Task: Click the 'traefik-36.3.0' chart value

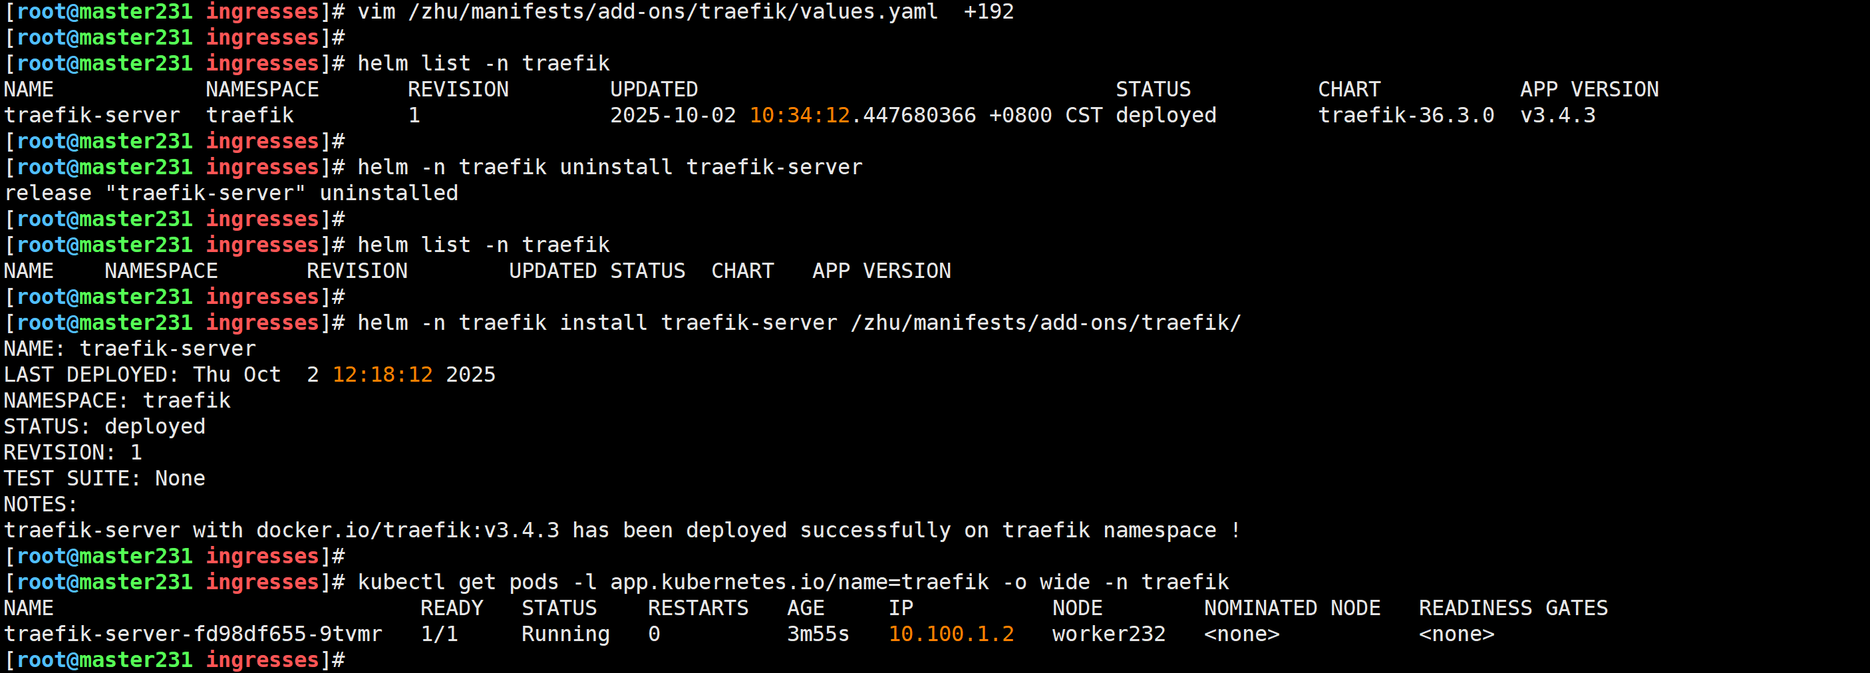Action: click(x=1406, y=116)
